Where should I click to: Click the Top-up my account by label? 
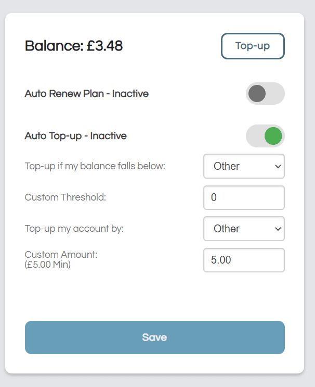tap(74, 229)
